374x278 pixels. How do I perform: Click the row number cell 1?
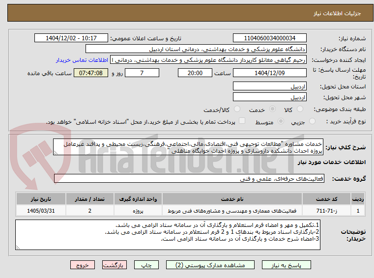358,211
